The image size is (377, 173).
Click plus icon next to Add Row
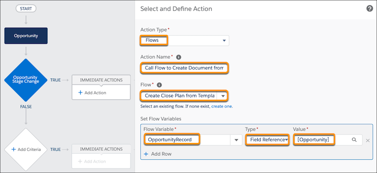coord(146,154)
